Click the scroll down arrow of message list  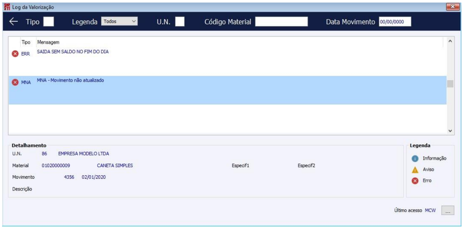click(x=450, y=130)
